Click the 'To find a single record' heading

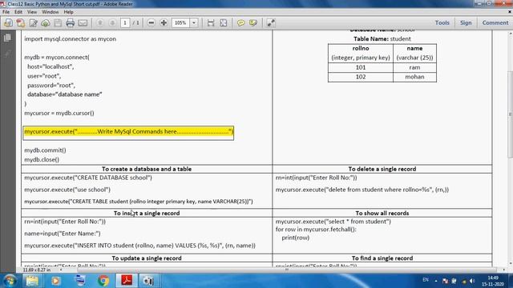[382, 258]
